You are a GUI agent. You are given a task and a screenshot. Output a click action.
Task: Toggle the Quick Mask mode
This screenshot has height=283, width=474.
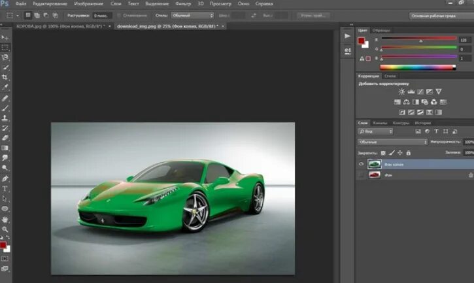click(x=5, y=259)
